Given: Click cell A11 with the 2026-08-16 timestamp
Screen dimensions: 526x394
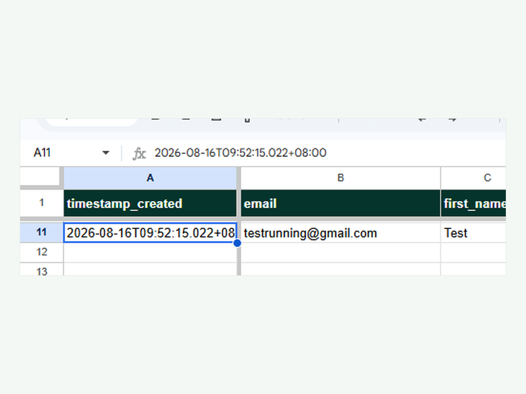Looking at the screenshot, I should point(150,232).
